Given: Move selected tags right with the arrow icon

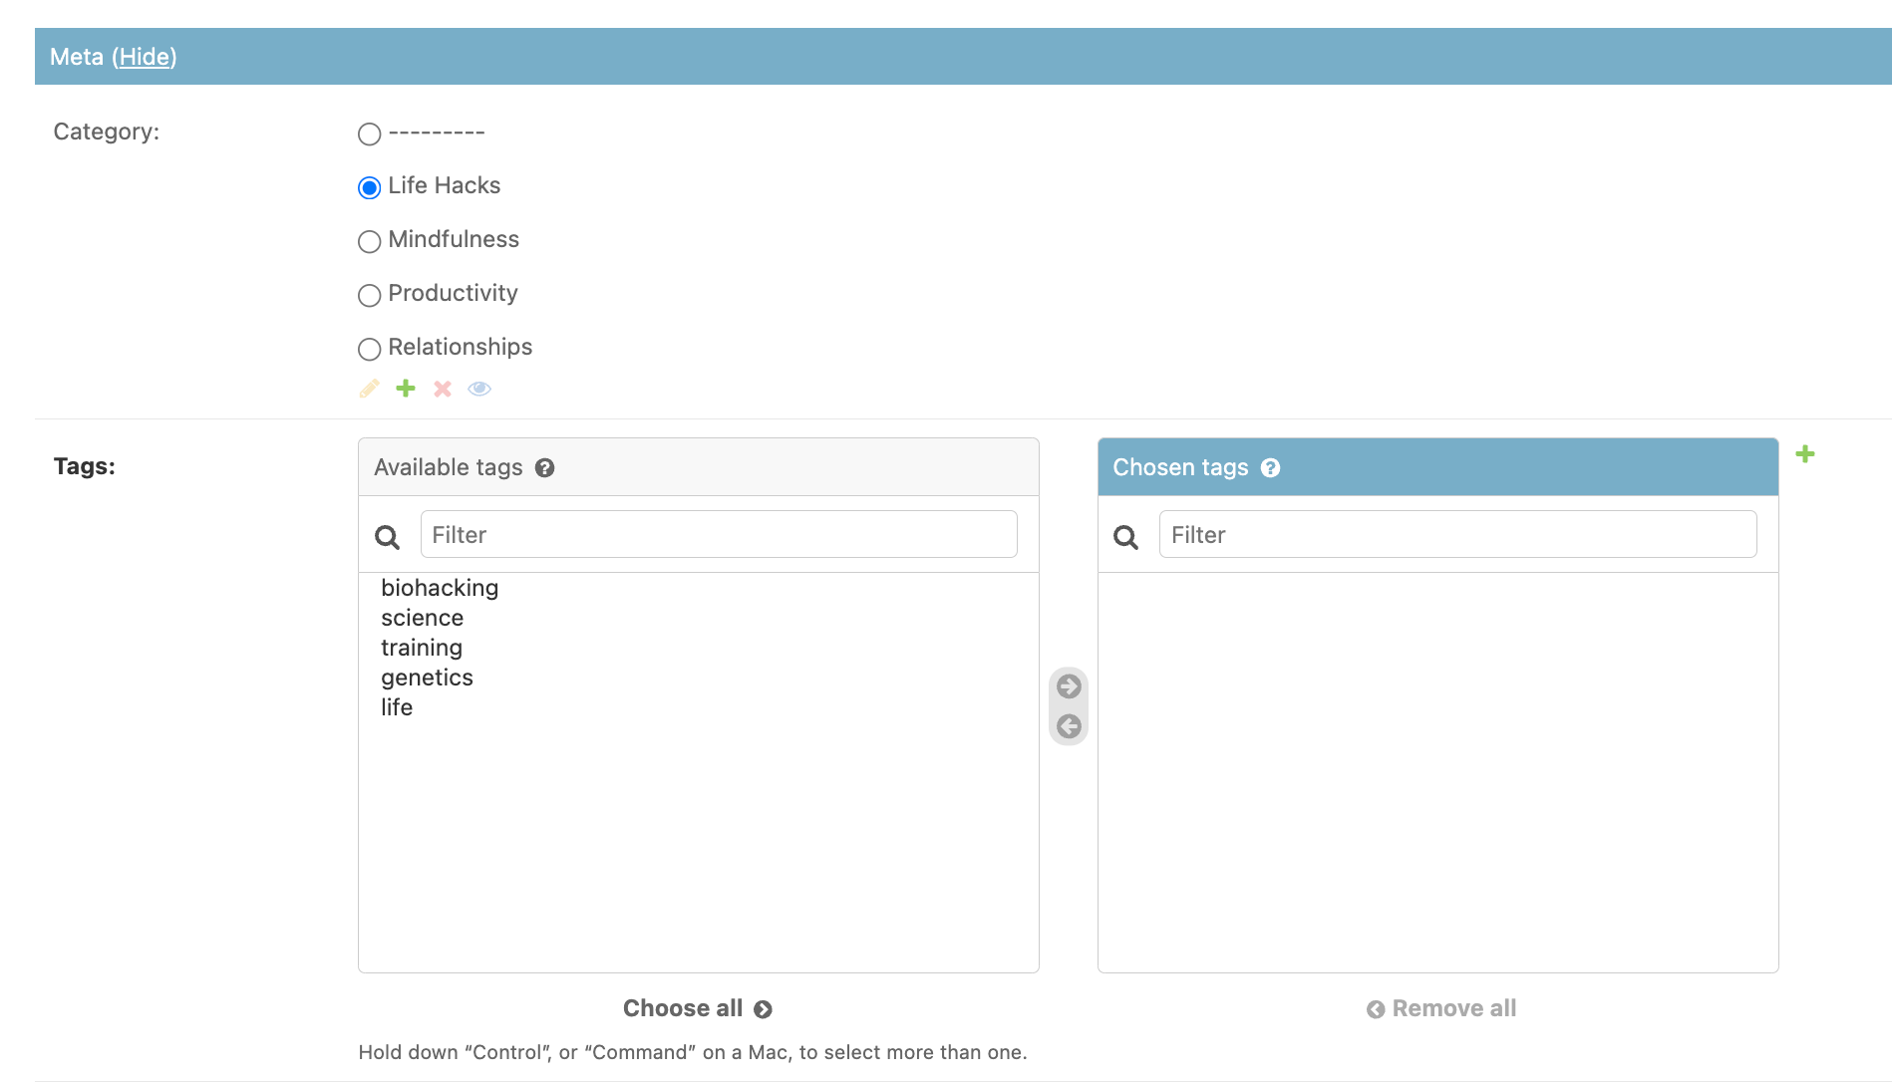Looking at the screenshot, I should [x=1068, y=685].
